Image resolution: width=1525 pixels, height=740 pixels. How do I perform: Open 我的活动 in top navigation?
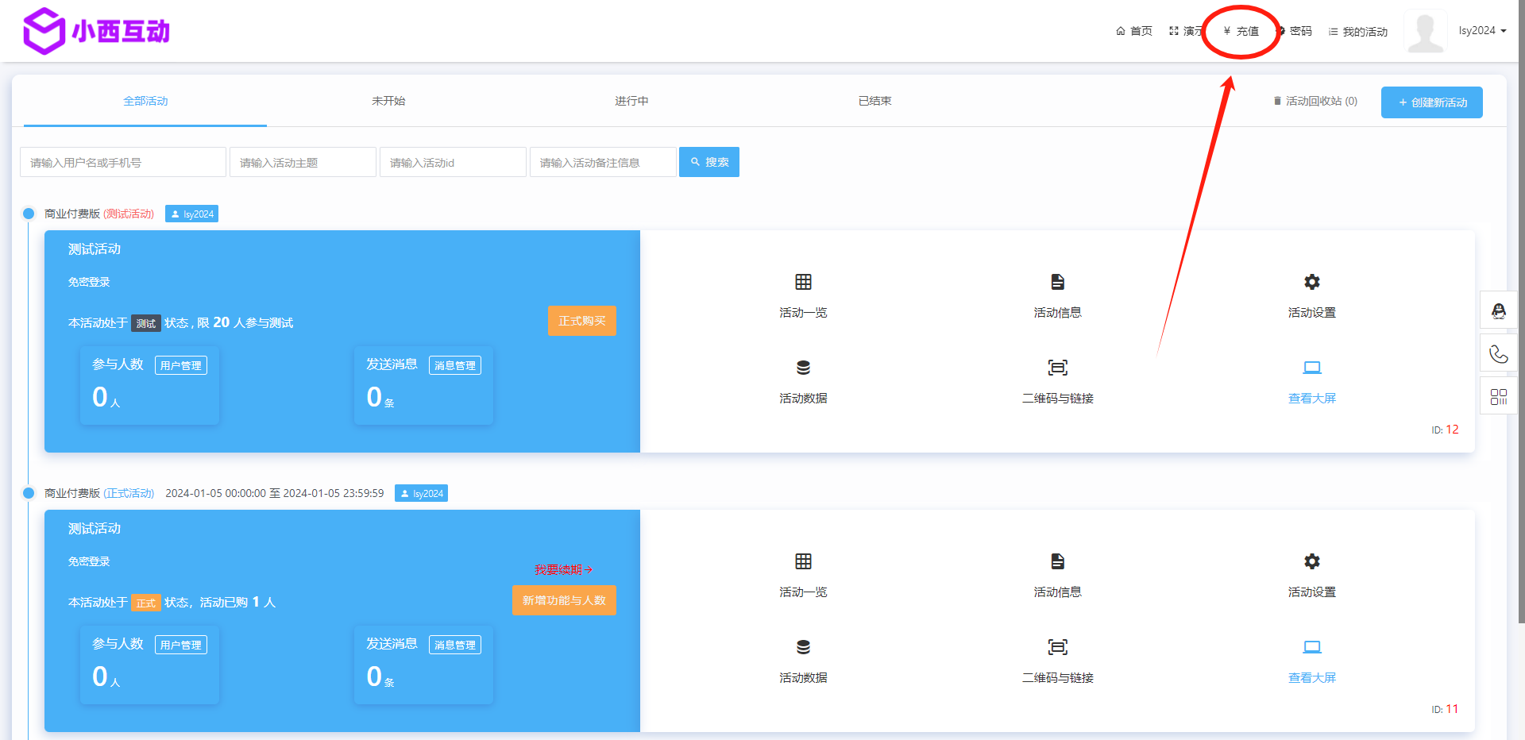pos(1357,32)
